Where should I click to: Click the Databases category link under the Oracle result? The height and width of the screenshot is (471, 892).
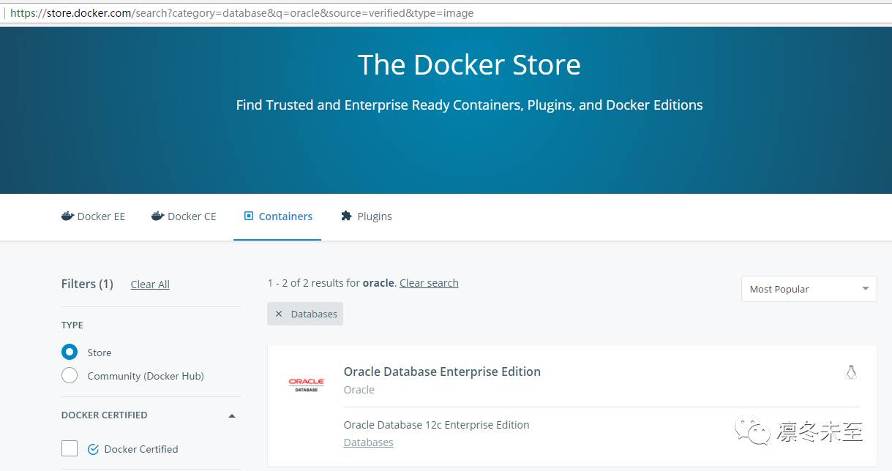pyautogui.click(x=368, y=442)
